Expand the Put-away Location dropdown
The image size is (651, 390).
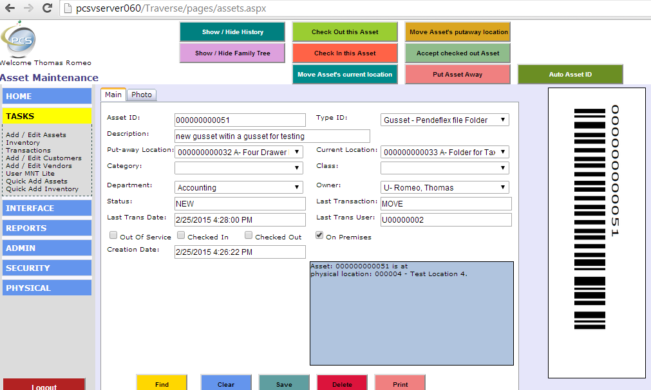[x=239, y=152]
